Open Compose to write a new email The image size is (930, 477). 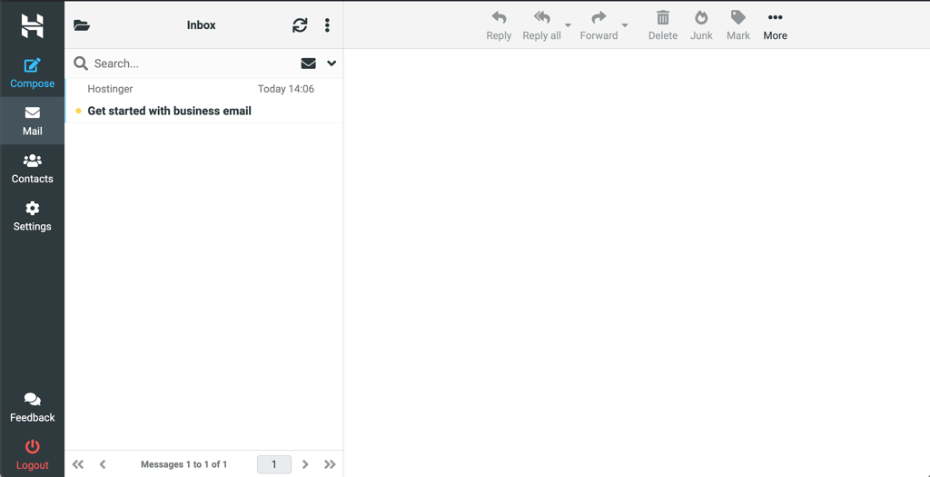click(x=32, y=73)
